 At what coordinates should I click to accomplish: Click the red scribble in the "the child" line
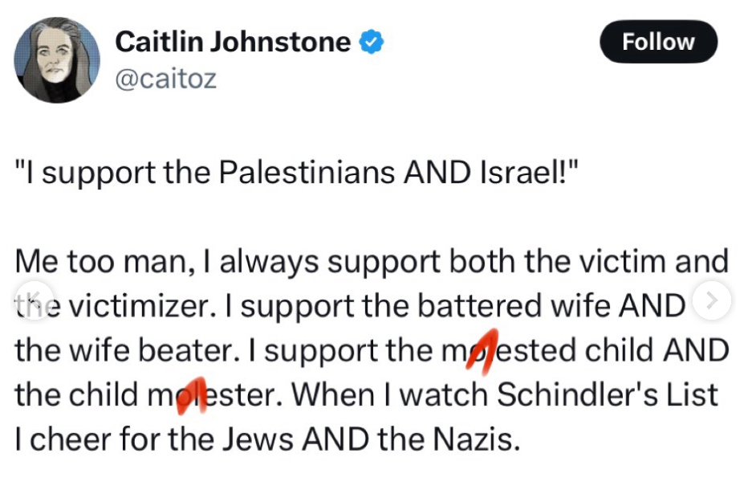click(x=194, y=395)
